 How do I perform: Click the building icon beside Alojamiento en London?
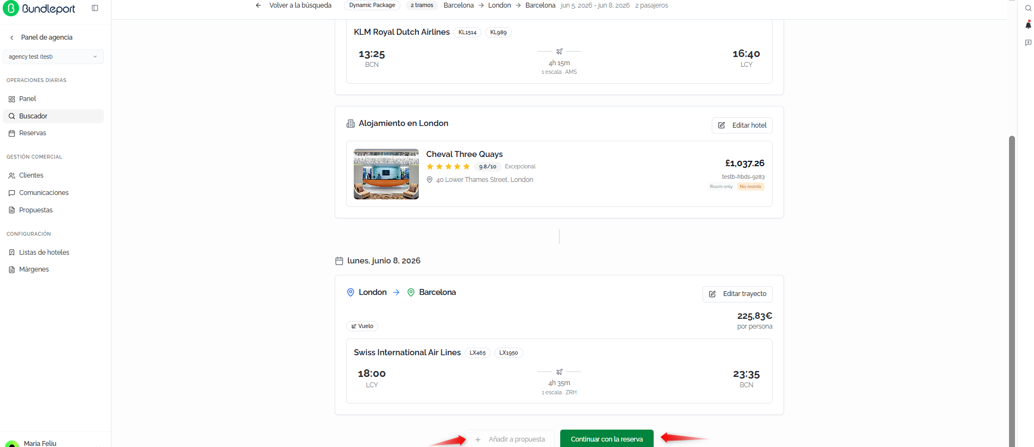351,124
